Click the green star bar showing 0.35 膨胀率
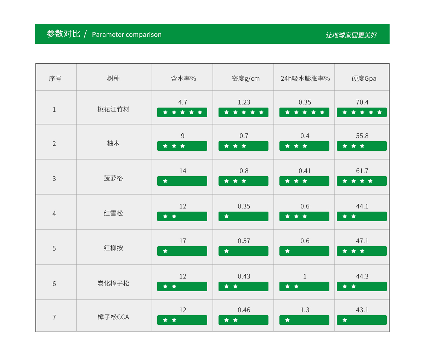Screen dimensions: 425x345 [304, 112]
